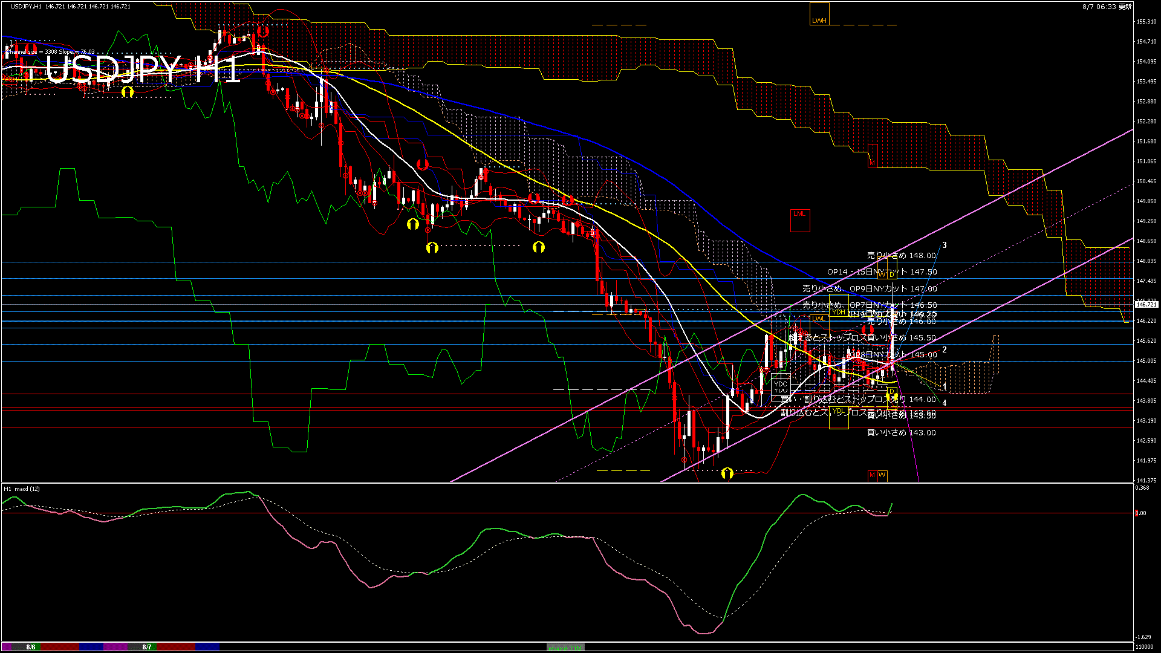
Task: Click the 8/6 date session marker
Action: [x=31, y=647]
